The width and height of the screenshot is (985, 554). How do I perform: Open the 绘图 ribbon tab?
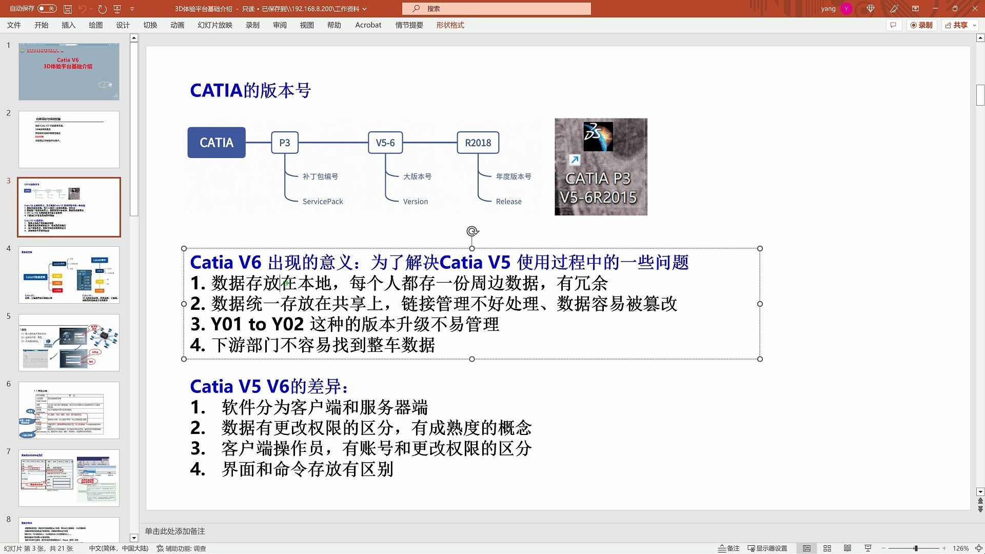click(x=95, y=25)
